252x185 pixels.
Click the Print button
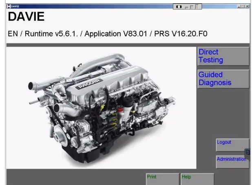coord(162,179)
